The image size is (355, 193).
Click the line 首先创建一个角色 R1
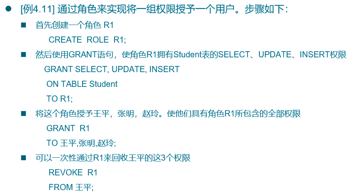pyautogui.click(x=75, y=25)
